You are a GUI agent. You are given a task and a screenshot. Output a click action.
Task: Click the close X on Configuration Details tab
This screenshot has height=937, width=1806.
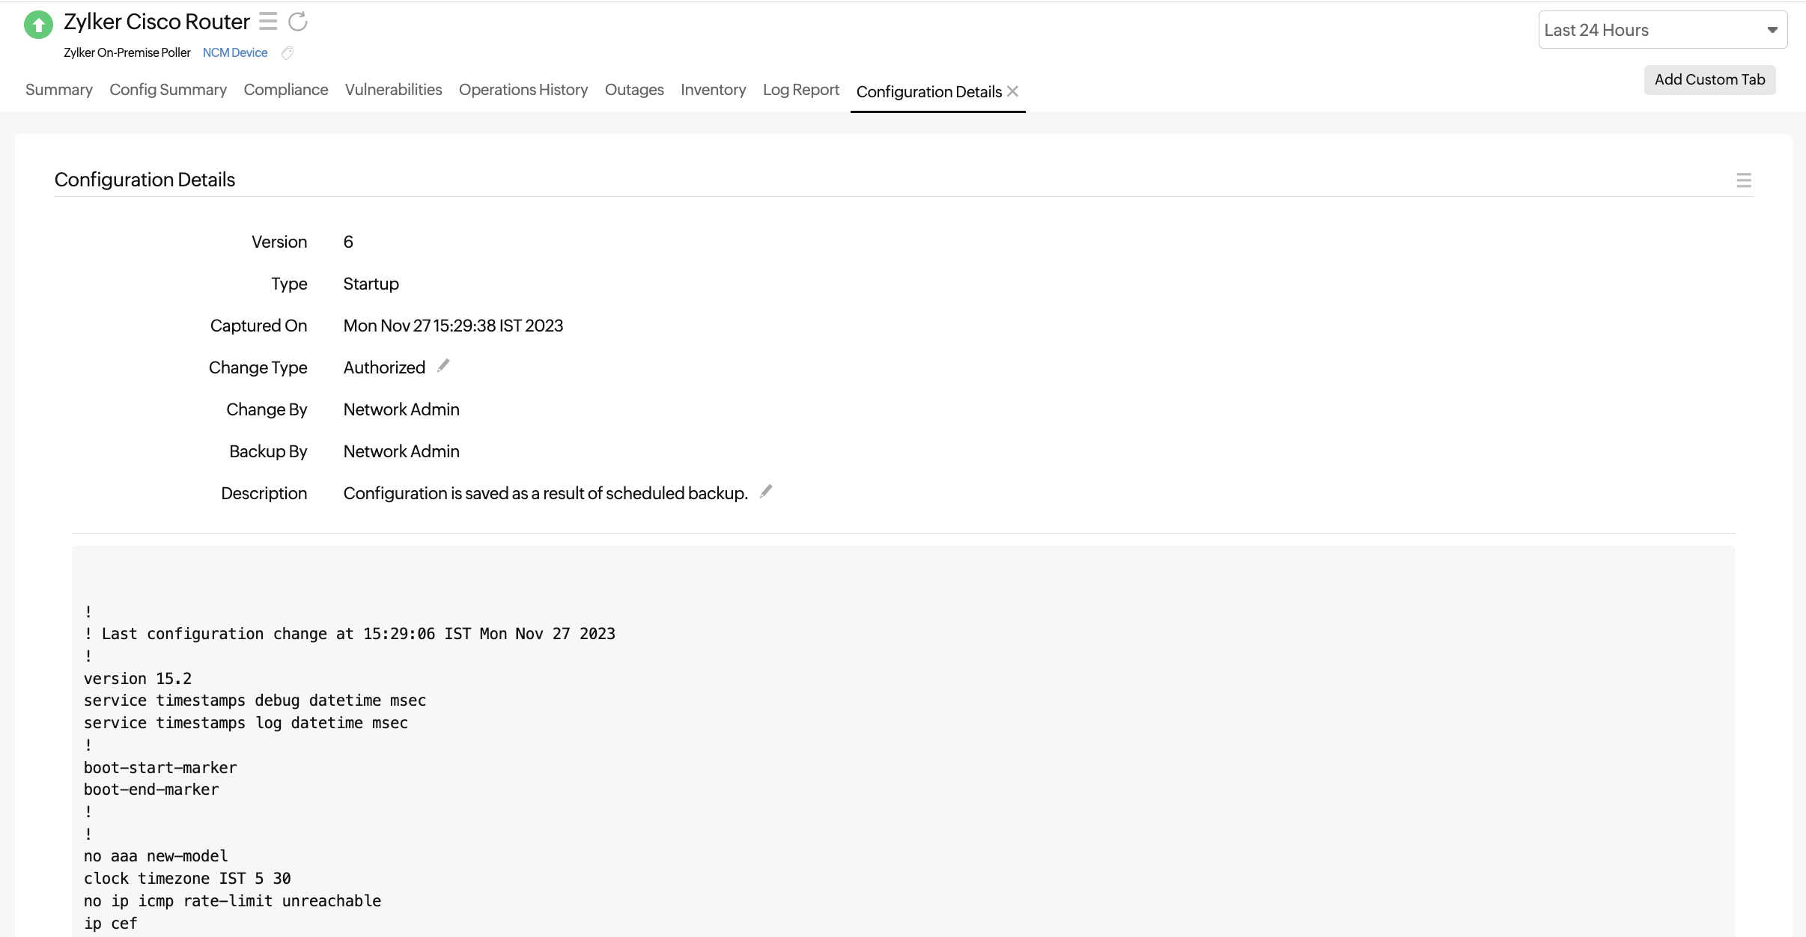(x=1013, y=91)
